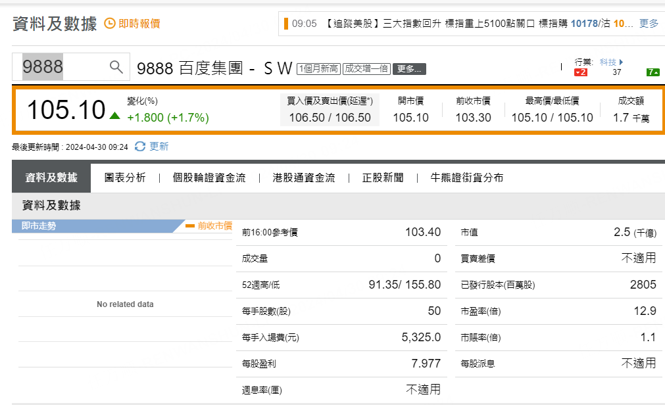The height and width of the screenshot is (405, 665).
Task: Click the bid/ask value 106.50 / 106.50
Action: coord(330,118)
